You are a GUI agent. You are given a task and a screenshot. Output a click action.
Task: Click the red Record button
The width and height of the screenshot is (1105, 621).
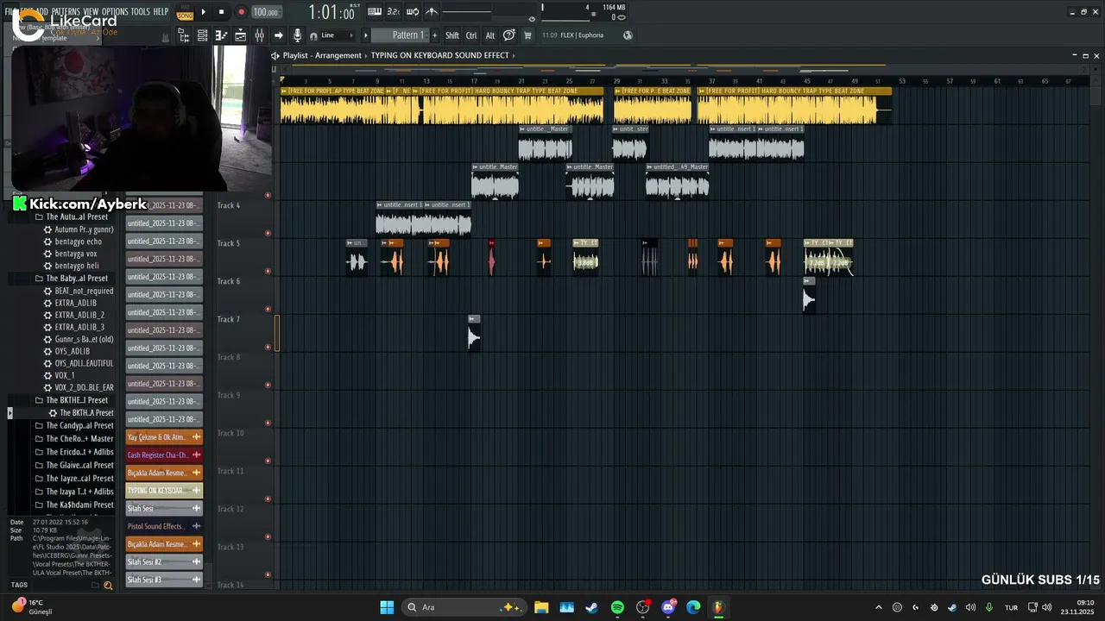241,12
